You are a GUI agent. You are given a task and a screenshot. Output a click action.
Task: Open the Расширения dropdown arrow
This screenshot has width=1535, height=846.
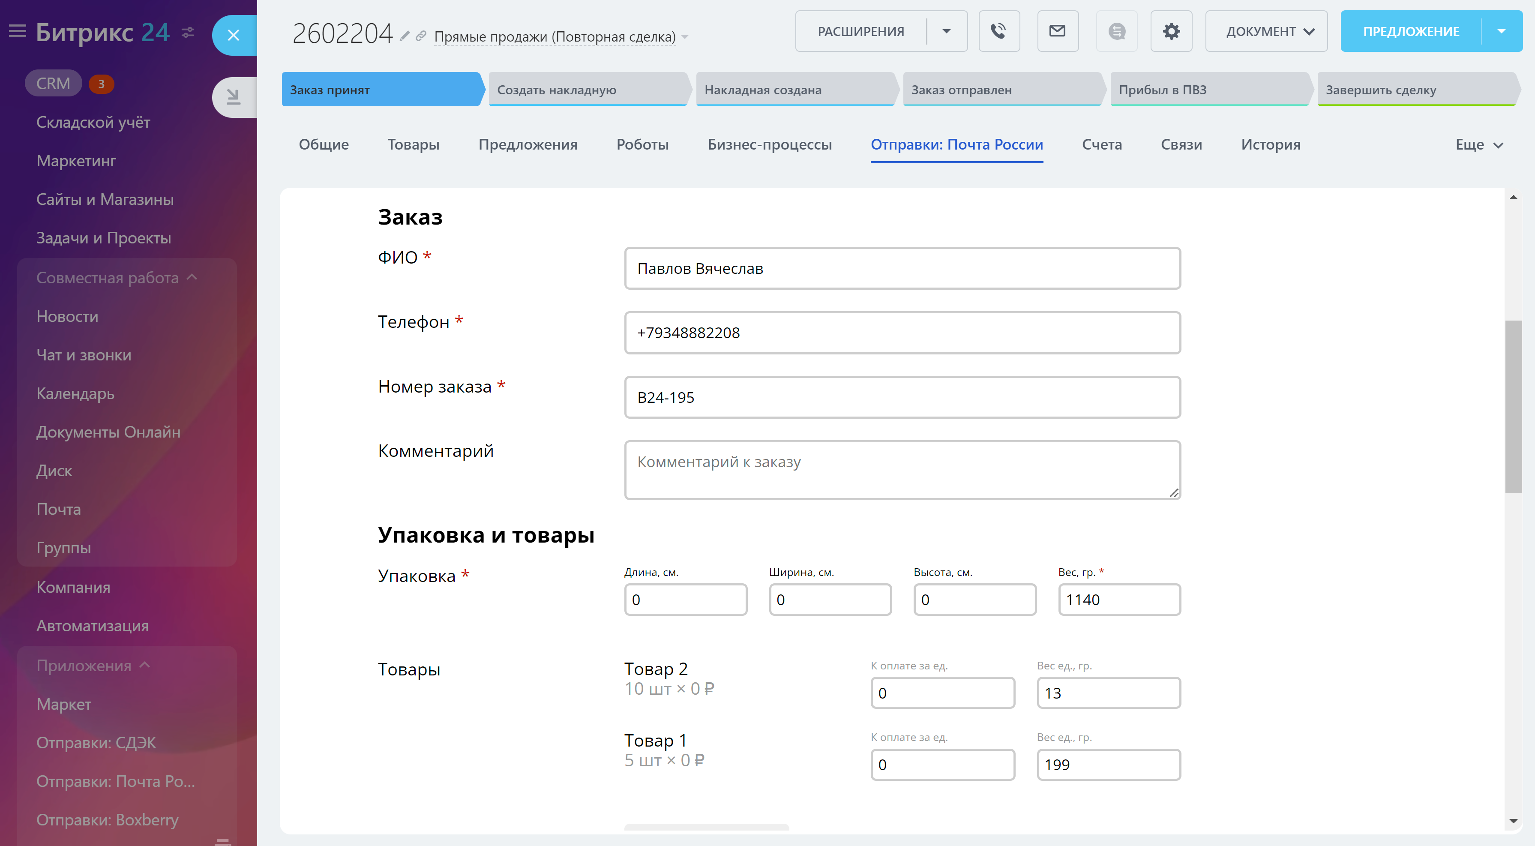tap(946, 31)
